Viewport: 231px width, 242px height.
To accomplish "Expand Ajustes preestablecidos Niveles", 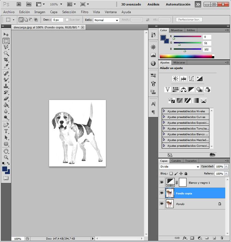I will (x=164, y=111).
